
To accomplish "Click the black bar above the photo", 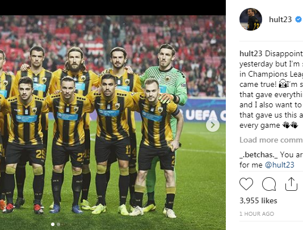I will (113, 8).
